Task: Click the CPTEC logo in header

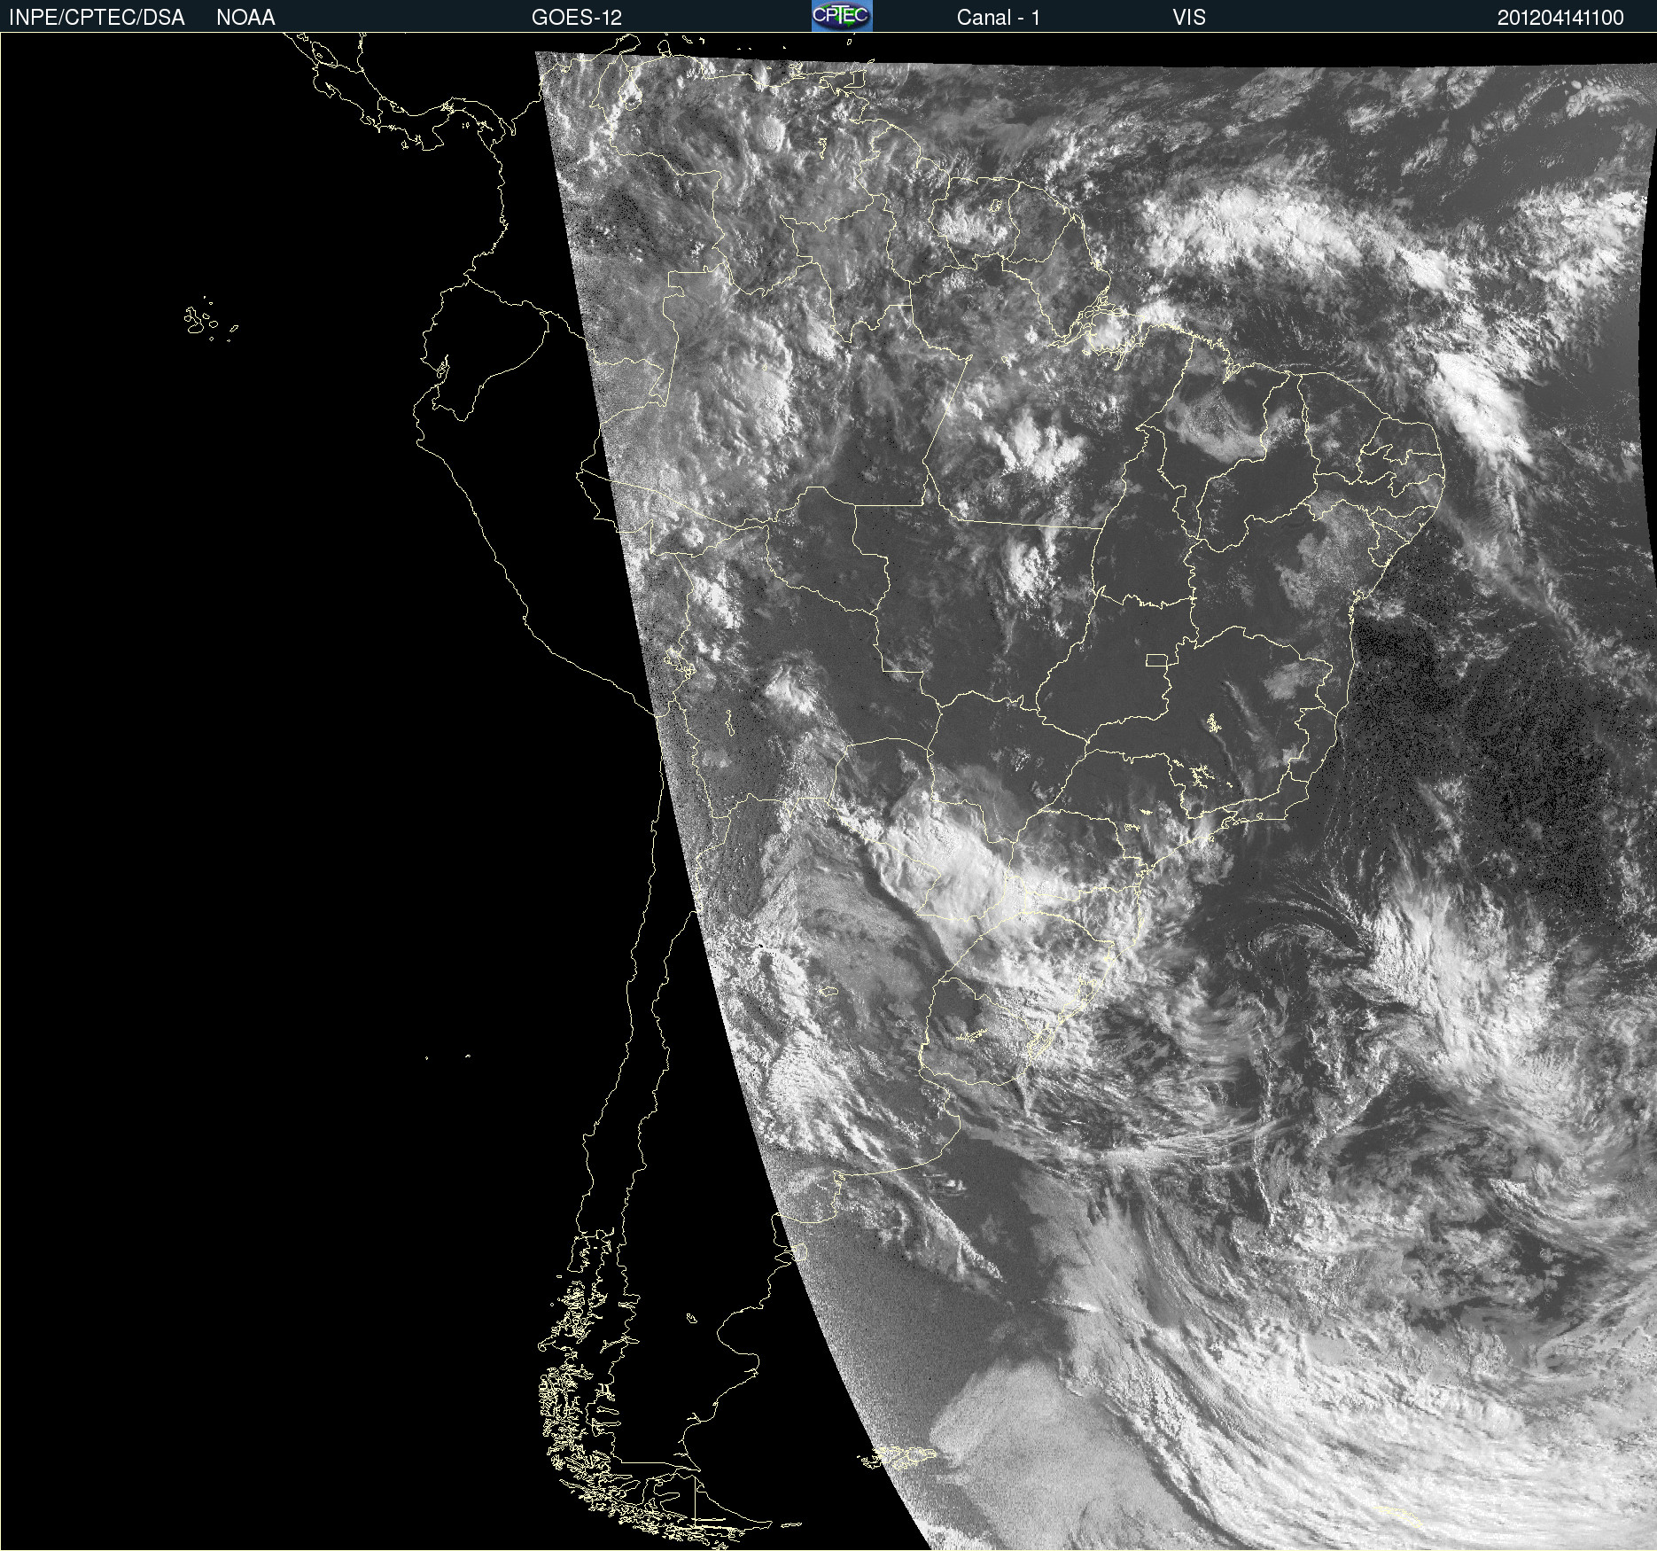Action: pos(842,16)
